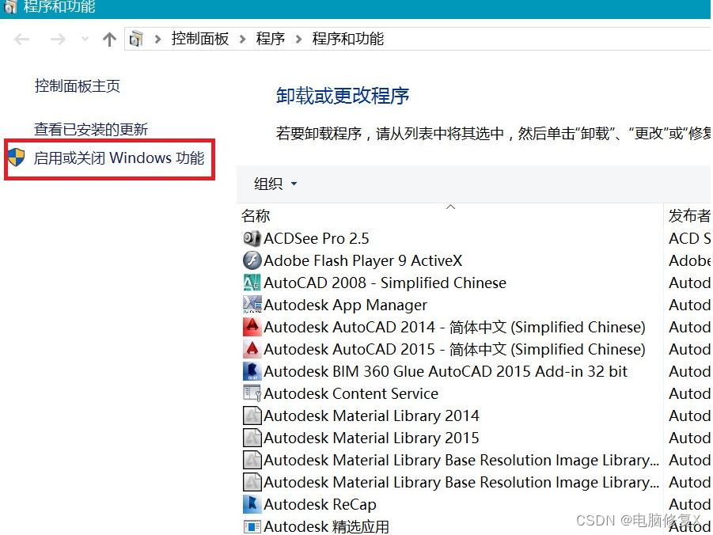Screen dimensions: 713x535
Task: Click publisher Adobe cell for Flash Player row
Action: click(689, 260)
